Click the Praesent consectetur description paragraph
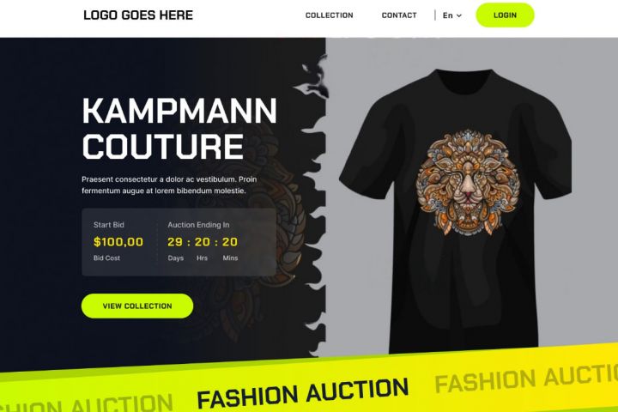 (169, 185)
